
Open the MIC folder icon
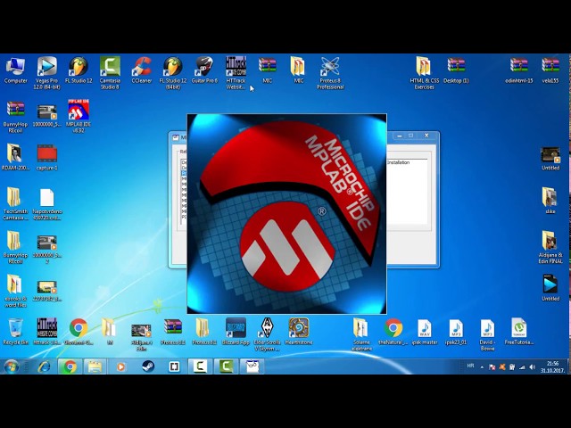pyautogui.click(x=299, y=71)
